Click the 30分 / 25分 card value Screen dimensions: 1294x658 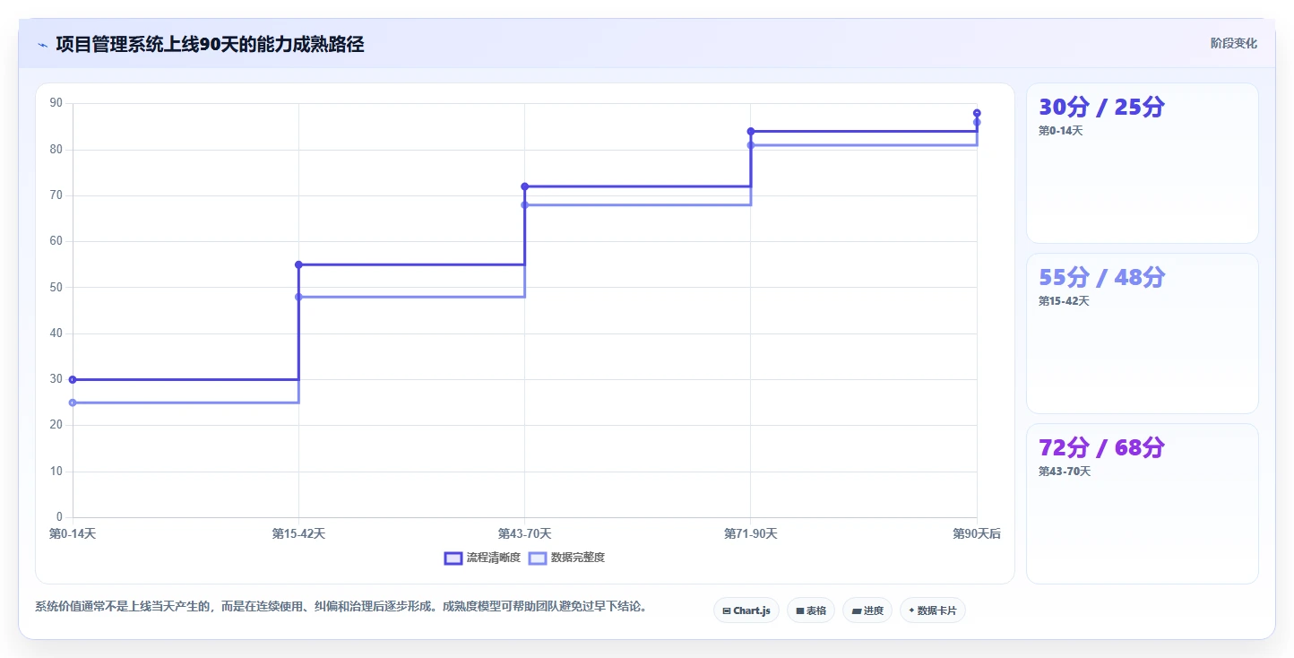click(x=1101, y=108)
